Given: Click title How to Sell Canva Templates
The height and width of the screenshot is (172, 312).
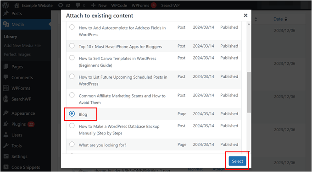Looking at the screenshot, I should click(117, 62).
